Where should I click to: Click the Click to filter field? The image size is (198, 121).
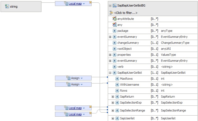126,13
